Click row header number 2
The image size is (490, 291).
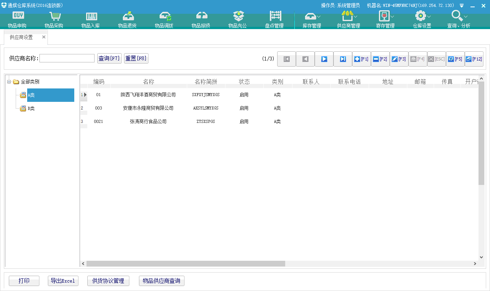tap(83, 108)
